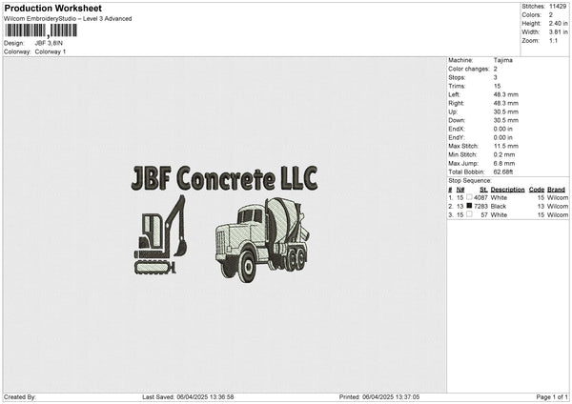Click the 'Page 1 of 1' footer text

(552, 396)
